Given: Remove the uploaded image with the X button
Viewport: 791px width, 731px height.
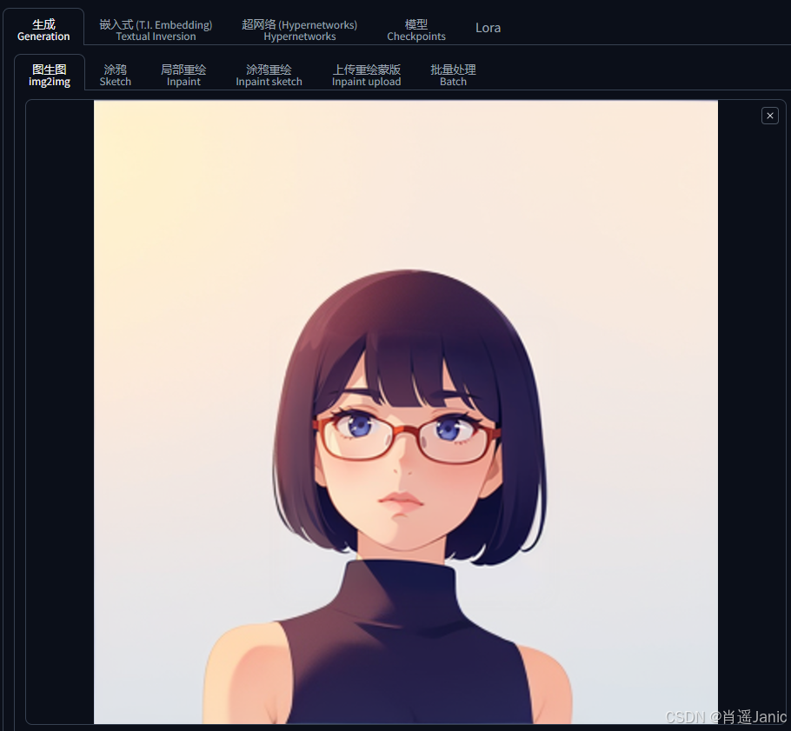Looking at the screenshot, I should tap(769, 116).
